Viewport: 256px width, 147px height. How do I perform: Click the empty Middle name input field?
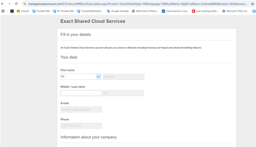pyautogui.click(x=81, y=93)
